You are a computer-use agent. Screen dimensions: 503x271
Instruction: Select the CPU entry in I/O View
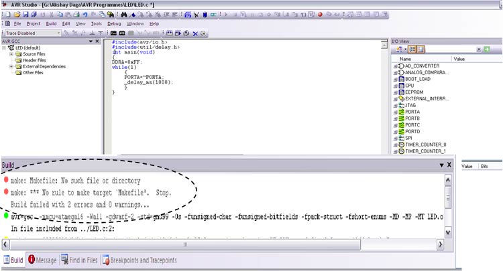[409, 86]
